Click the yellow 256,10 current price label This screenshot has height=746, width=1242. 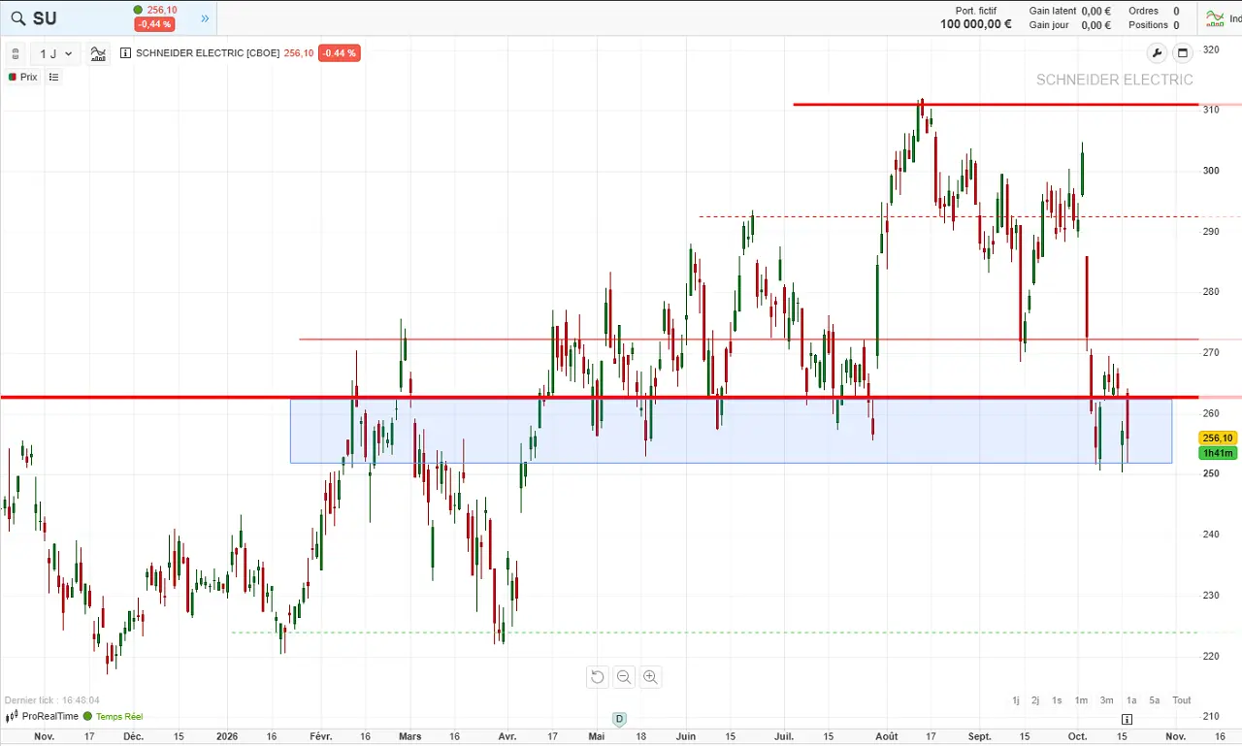(x=1218, y=438)
